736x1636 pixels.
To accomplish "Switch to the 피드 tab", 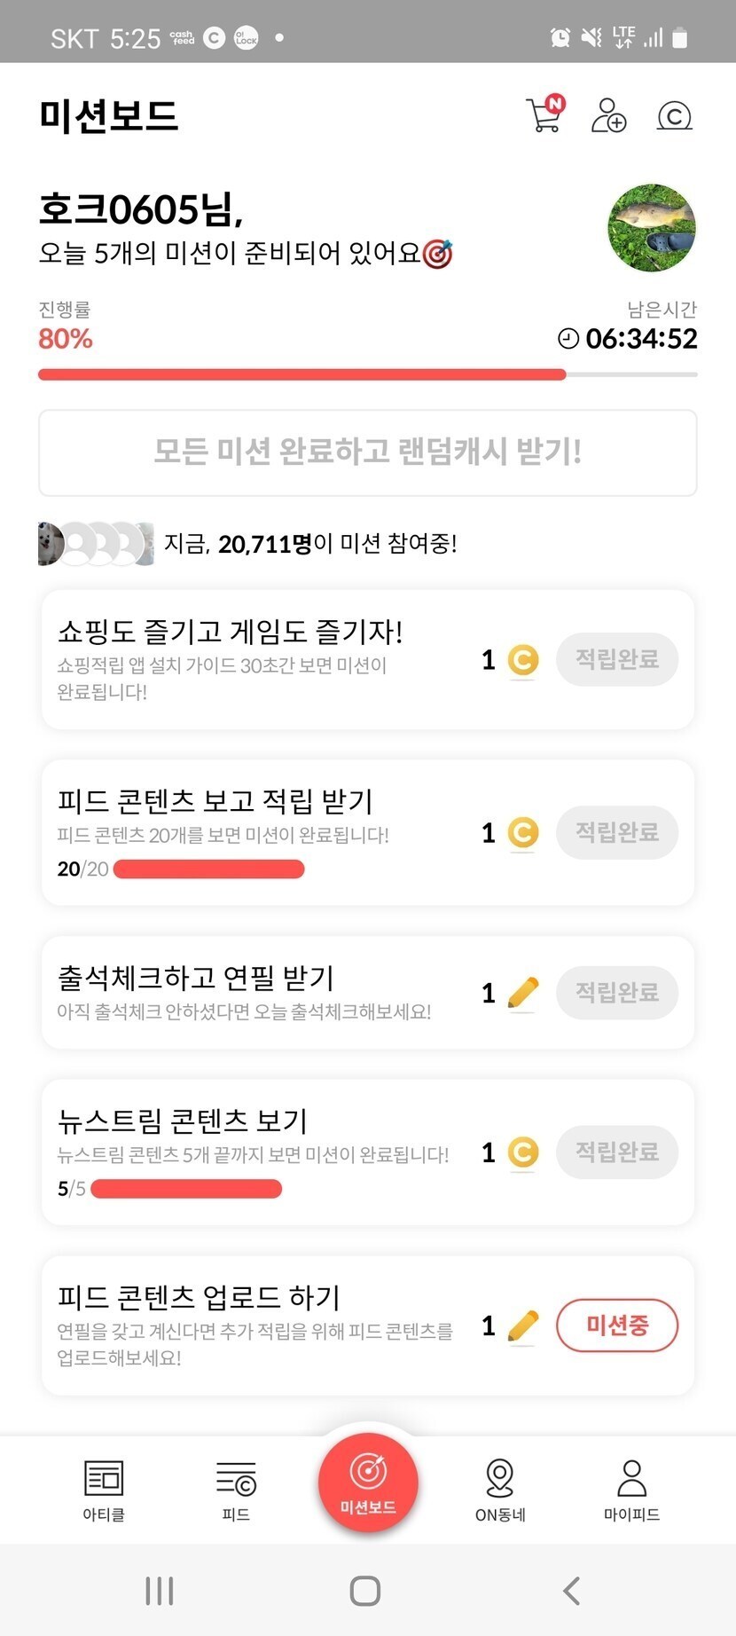I will point(236,1490).
